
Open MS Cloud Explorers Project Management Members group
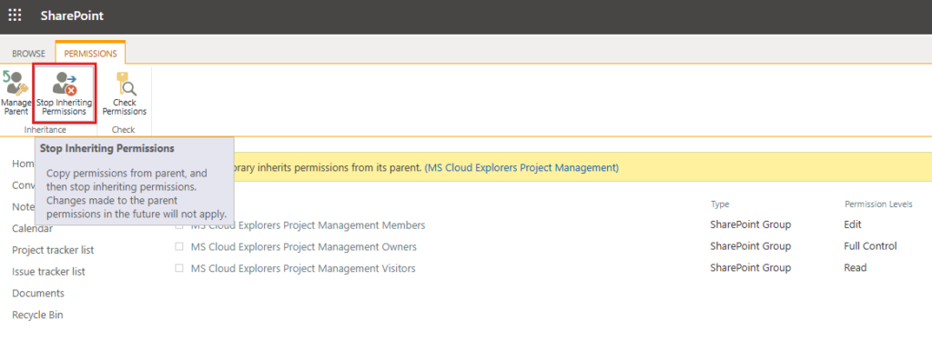308,225
